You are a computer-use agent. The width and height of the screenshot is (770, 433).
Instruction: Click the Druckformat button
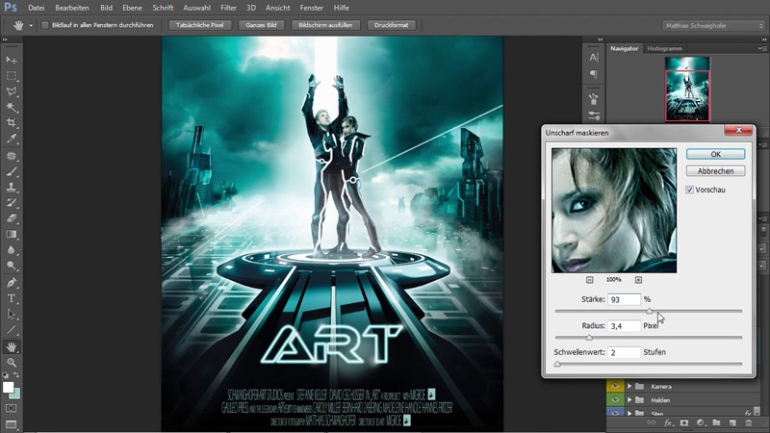point(392,25)
